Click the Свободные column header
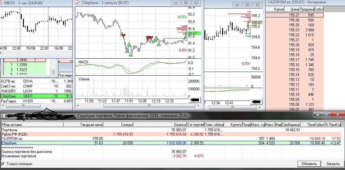The image size is (345, 170). pyautogui.click(x=291, y=125)
